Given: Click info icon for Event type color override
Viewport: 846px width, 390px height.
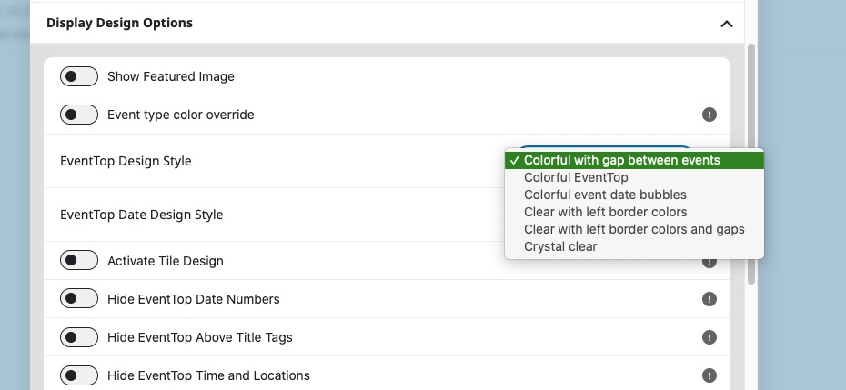Looking at the screenshot, I should [x=709, y=115].
